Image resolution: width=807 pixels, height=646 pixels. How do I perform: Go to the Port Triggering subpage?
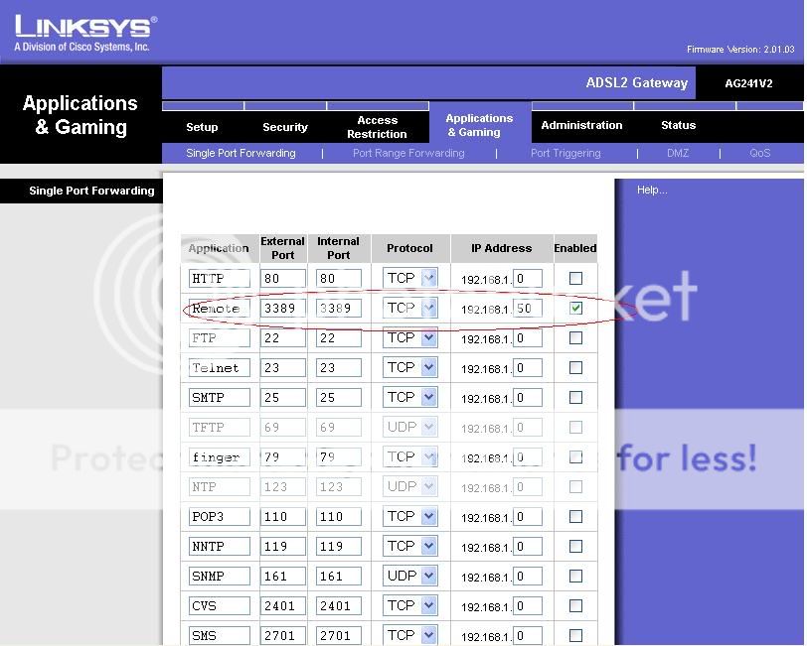pyautogui.click(x=565, y=154)
